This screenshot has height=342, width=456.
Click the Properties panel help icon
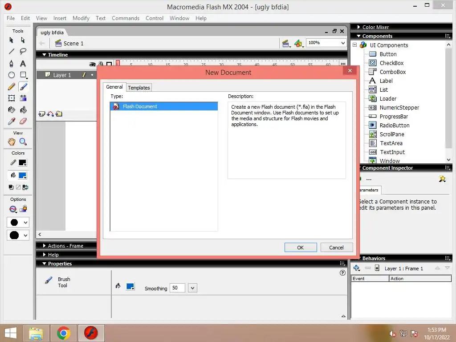(x=342, y=273)
